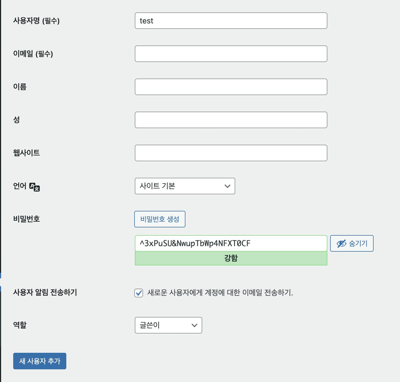400x382 pixels.
Task: Toggle the 사용자 알림 전송하기 email checkbox
Action: [x=139, y=293]
